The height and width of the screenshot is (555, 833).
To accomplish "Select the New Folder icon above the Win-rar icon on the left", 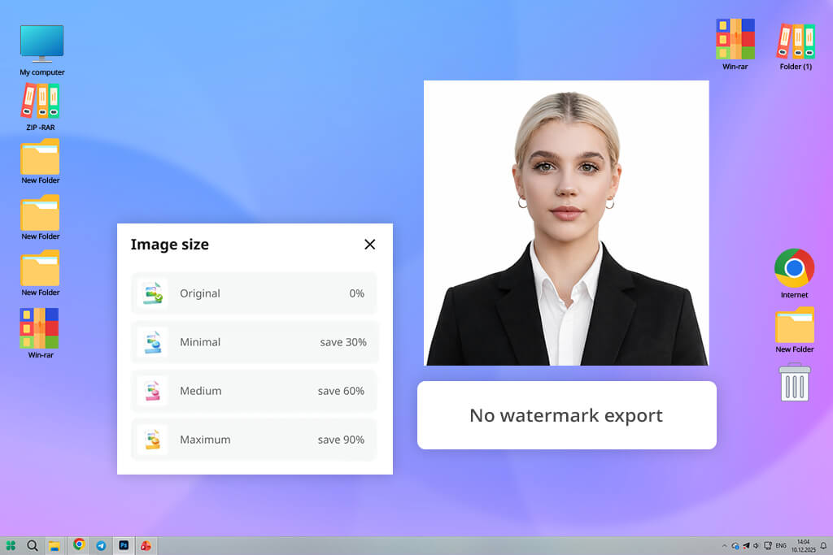I will (x=41, y=273).
